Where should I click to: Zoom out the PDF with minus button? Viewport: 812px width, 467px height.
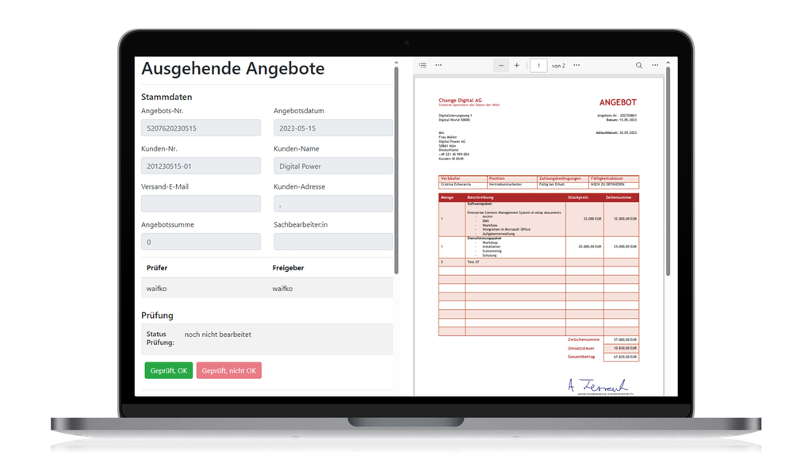coord(501,65)
